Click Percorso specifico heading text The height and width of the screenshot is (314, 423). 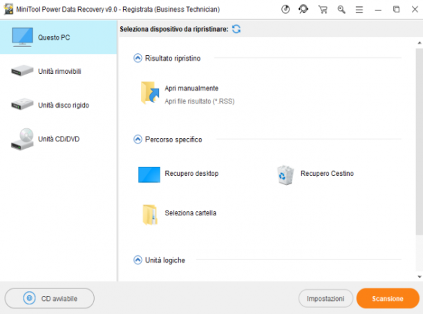(x=173, y=139)
